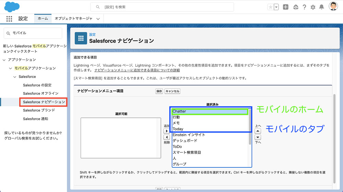Click the 設定 breadcrumb link
Screen dimensions: 343x192
(92, 35)
